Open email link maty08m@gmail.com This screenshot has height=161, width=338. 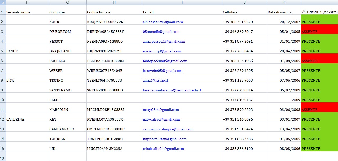(161, 110)
